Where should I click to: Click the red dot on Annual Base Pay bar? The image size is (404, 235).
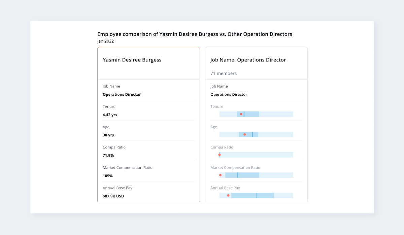[x=228, y=195]
